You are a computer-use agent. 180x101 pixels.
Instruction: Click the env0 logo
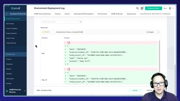click(16, 8)
